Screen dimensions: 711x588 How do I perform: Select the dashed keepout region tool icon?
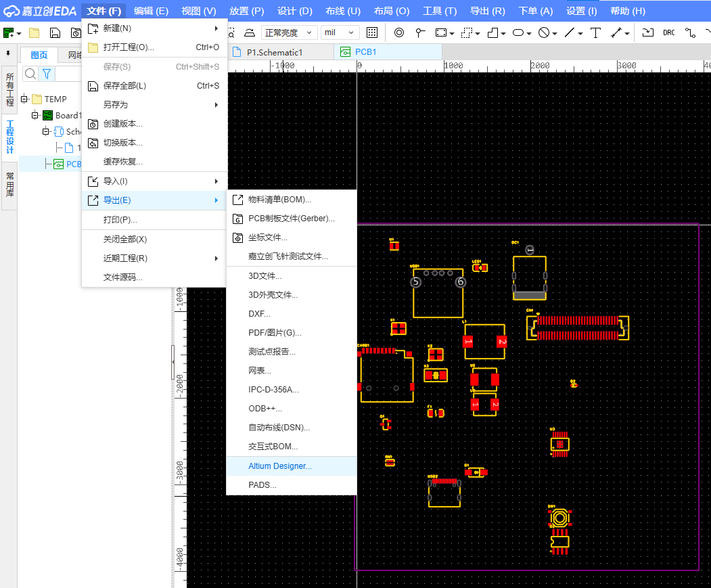coord(467,32)
